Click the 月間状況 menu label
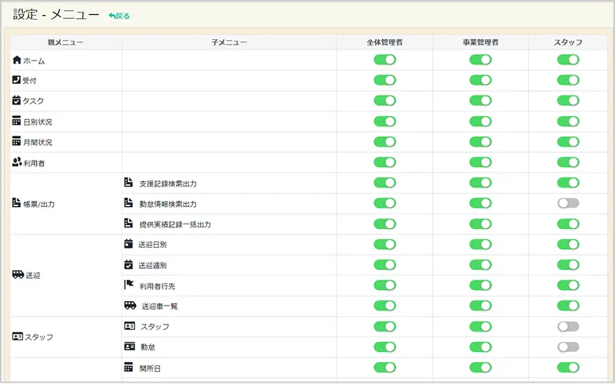Screen dimensions: 615x392 tap(38, 143)
